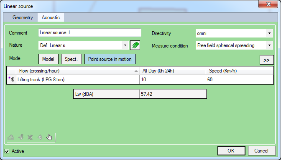Expand details with the >> button

(x=267, y=60)
